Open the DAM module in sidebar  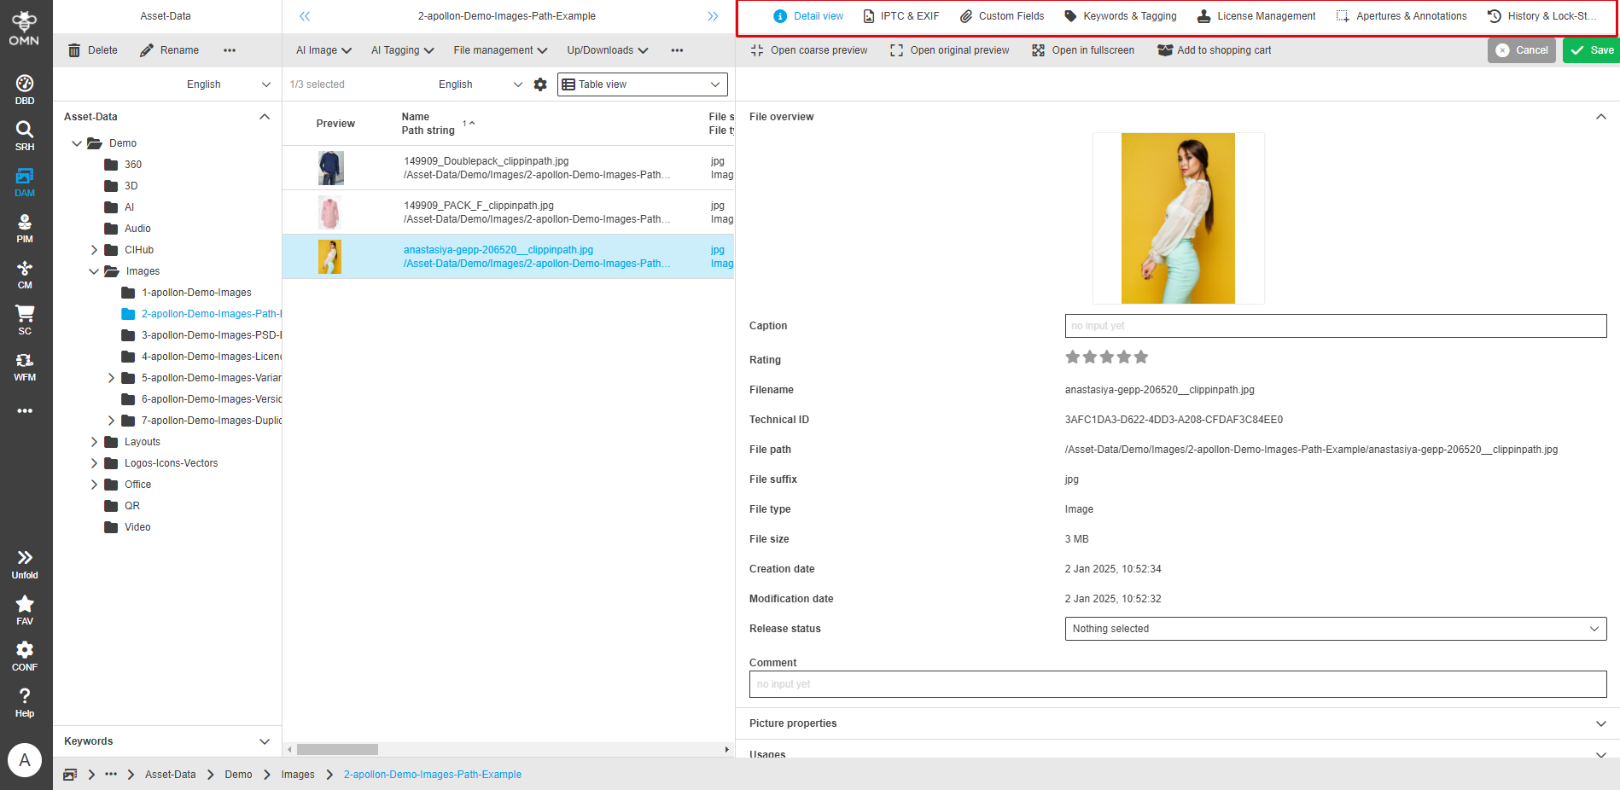[x=25, y=182]
